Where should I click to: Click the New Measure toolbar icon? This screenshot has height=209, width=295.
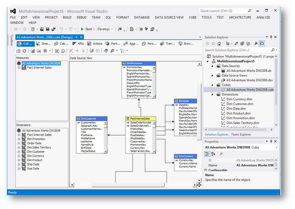click(33, 51)
